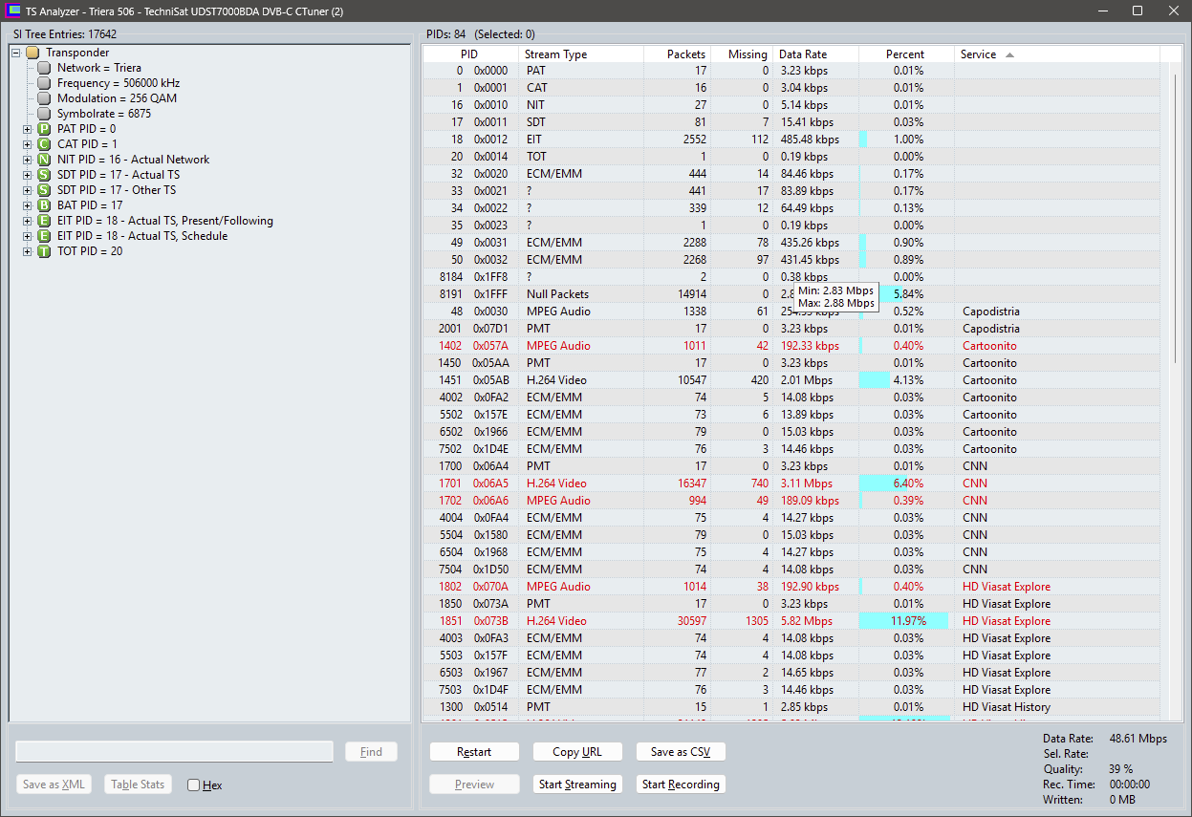Sort by the Data Rate column header
Screen dimensions: 1192x817
815,54
